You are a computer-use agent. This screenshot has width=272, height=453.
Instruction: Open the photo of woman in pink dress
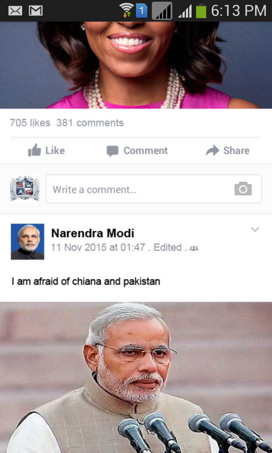(x=136, y=65)
